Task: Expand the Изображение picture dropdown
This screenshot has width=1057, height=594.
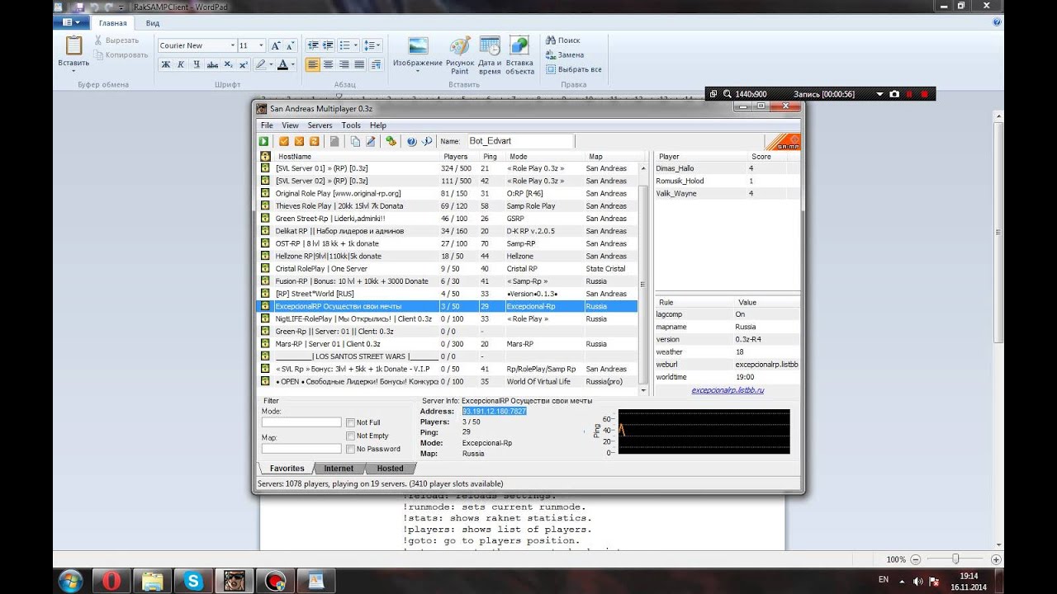Action: tap(418, 71)
